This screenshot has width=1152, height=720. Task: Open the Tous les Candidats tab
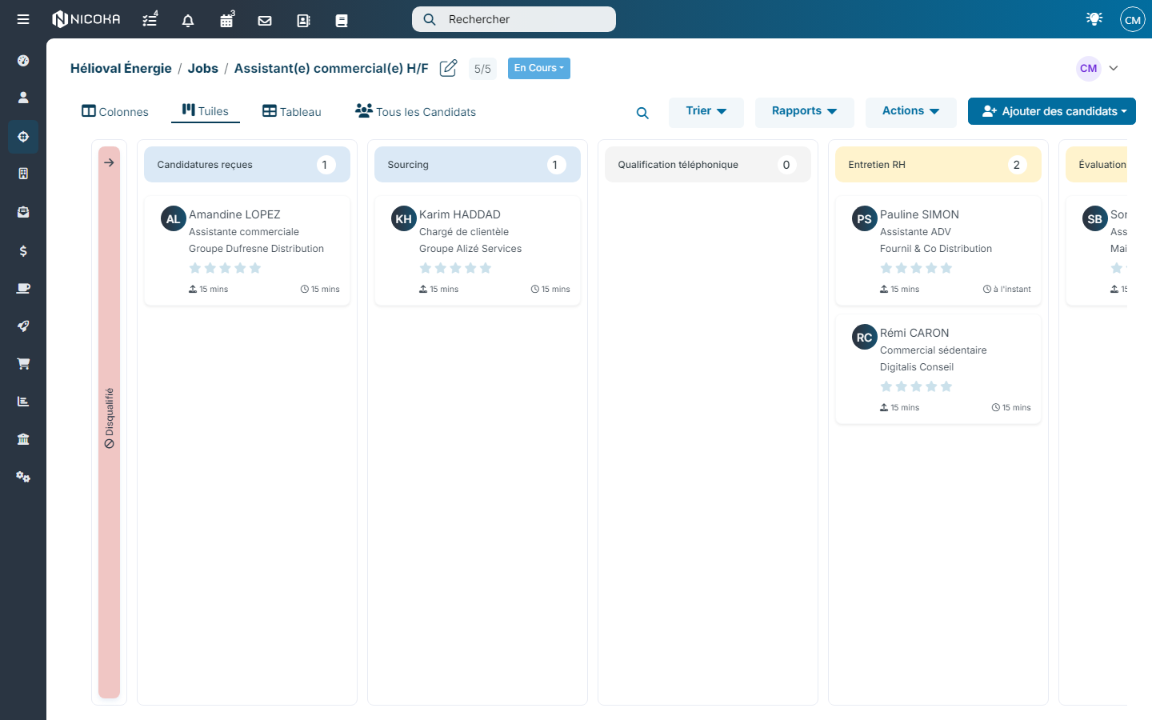coord(416,112)
